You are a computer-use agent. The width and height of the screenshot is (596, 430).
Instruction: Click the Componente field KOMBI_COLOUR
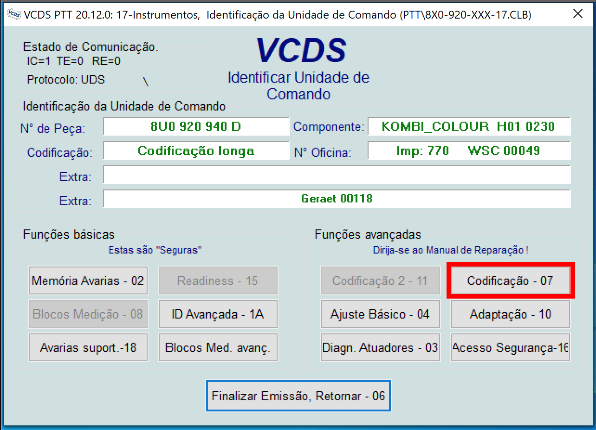[x=469, y=126]
